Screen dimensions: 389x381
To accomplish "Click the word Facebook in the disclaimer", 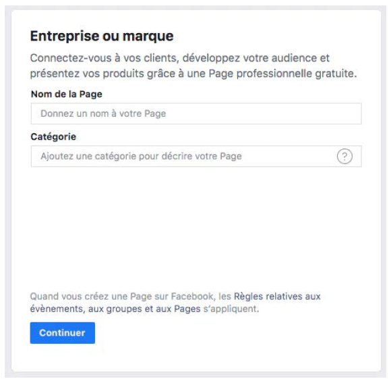I will [192, 297].
